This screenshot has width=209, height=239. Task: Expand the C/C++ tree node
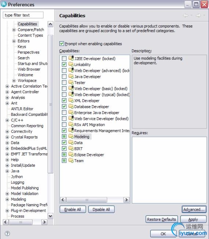click(x=7, y=120)
